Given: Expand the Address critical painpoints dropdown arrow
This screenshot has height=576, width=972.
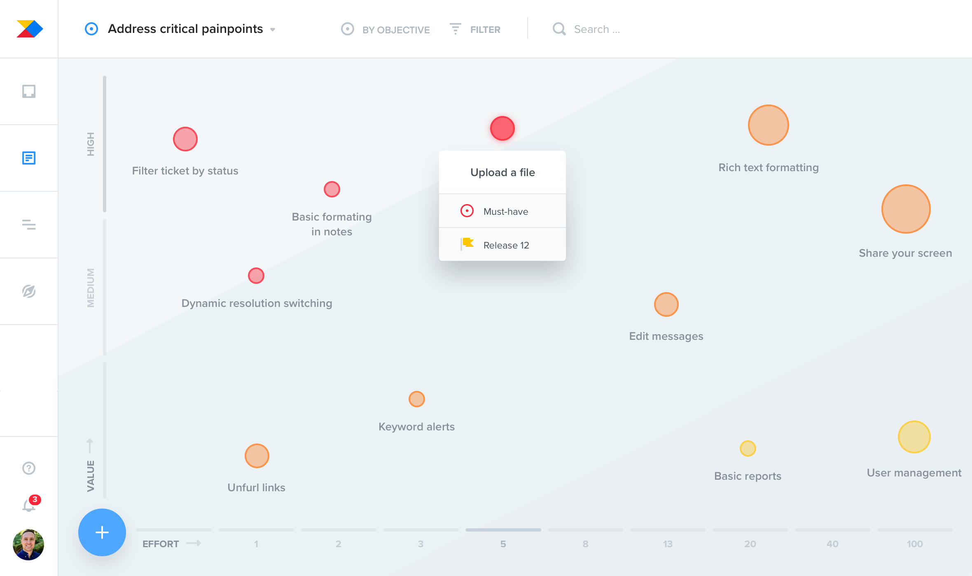Looking at the screenshot, I should [273, 30].
